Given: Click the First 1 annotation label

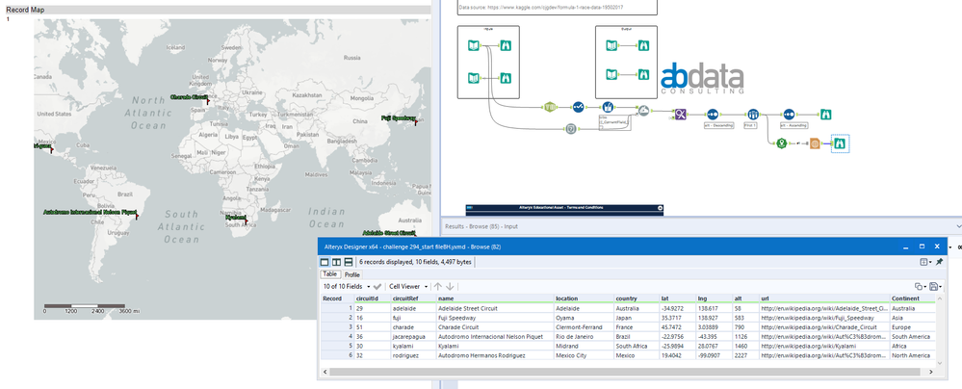Looking at the screenshot, I should [x=750, y=124].
